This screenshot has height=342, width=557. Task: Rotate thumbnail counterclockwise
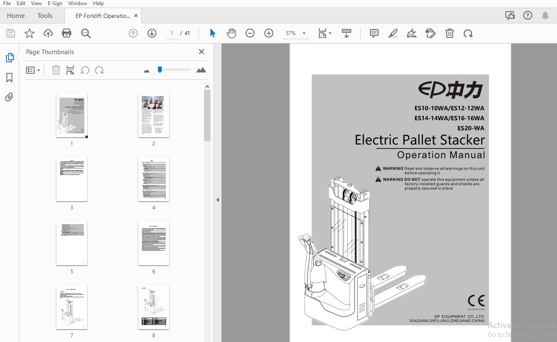(85, 70)
